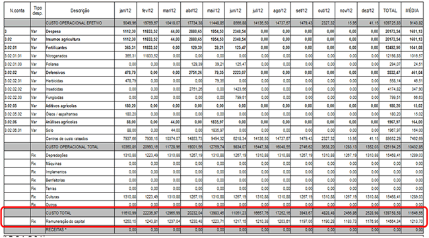429x238 pixels.
Task: Select the abr/12 column header
Action: click(192, 11)
